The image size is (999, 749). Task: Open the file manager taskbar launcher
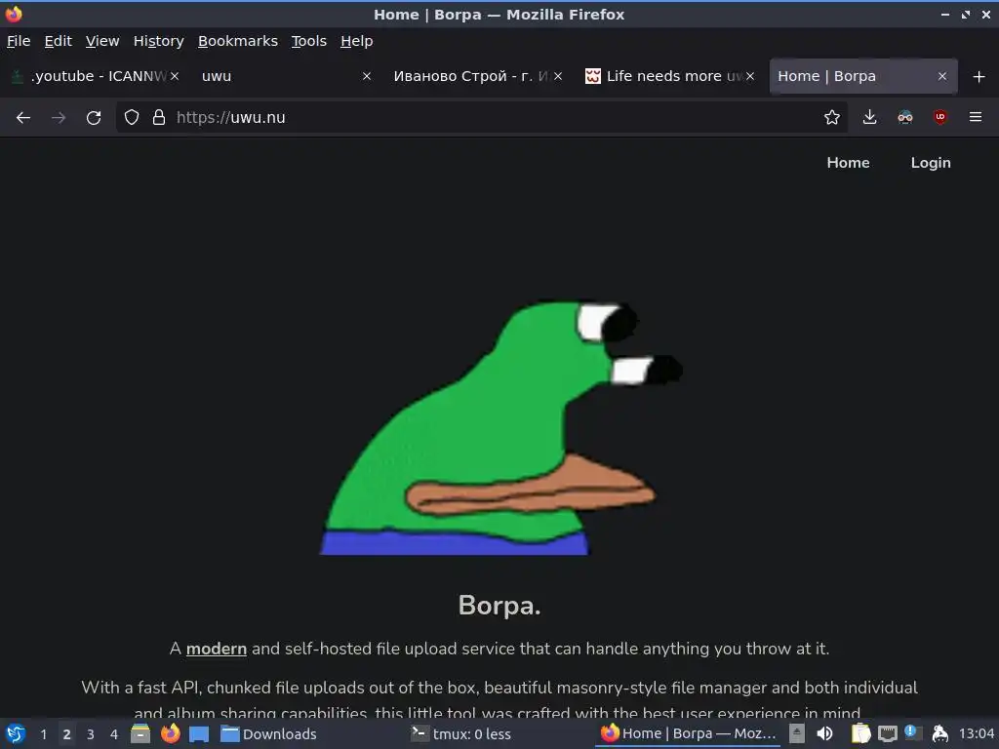(x=140, y=733)
